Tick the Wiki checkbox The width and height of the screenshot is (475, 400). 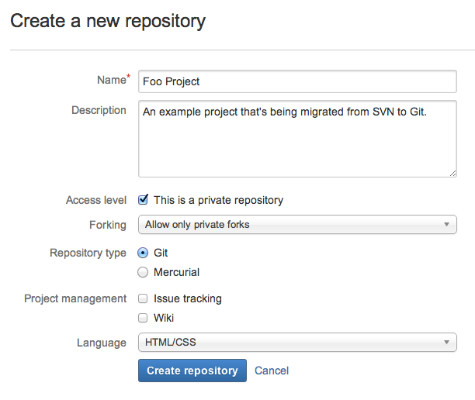[143, 317]
